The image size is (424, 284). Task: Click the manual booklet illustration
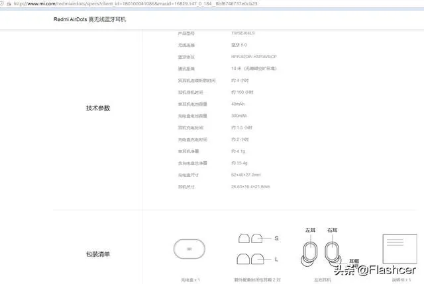click(x=399, y=248)
